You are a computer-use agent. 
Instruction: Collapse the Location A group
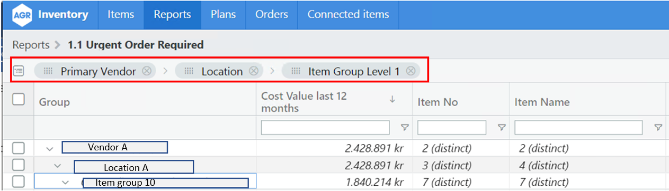[58, 166]
